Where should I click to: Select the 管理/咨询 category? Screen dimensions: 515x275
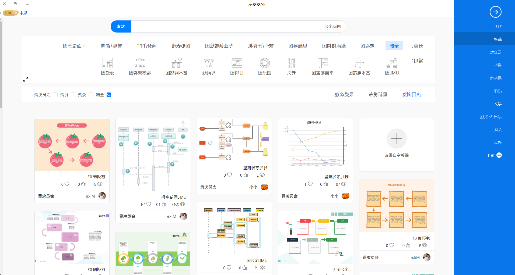[111, 46]
